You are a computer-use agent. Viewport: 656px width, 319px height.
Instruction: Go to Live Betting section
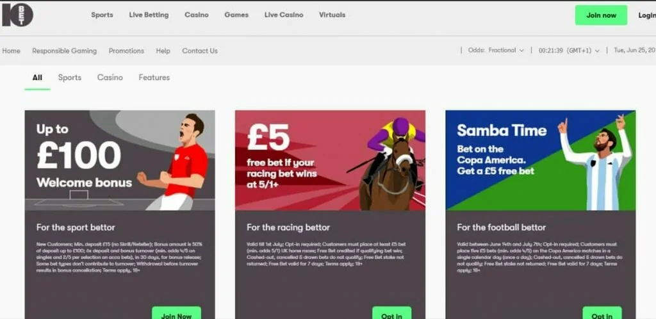149,15
